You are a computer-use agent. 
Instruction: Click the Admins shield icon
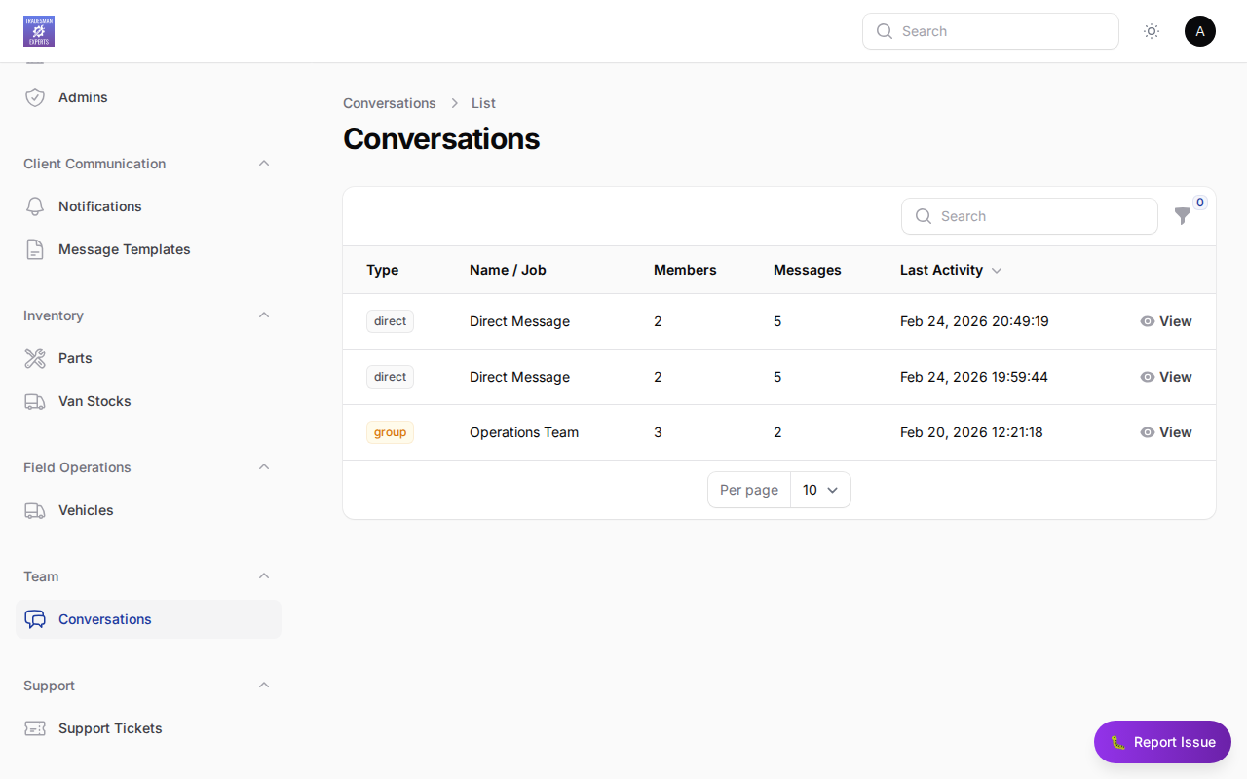pos(35,97)
